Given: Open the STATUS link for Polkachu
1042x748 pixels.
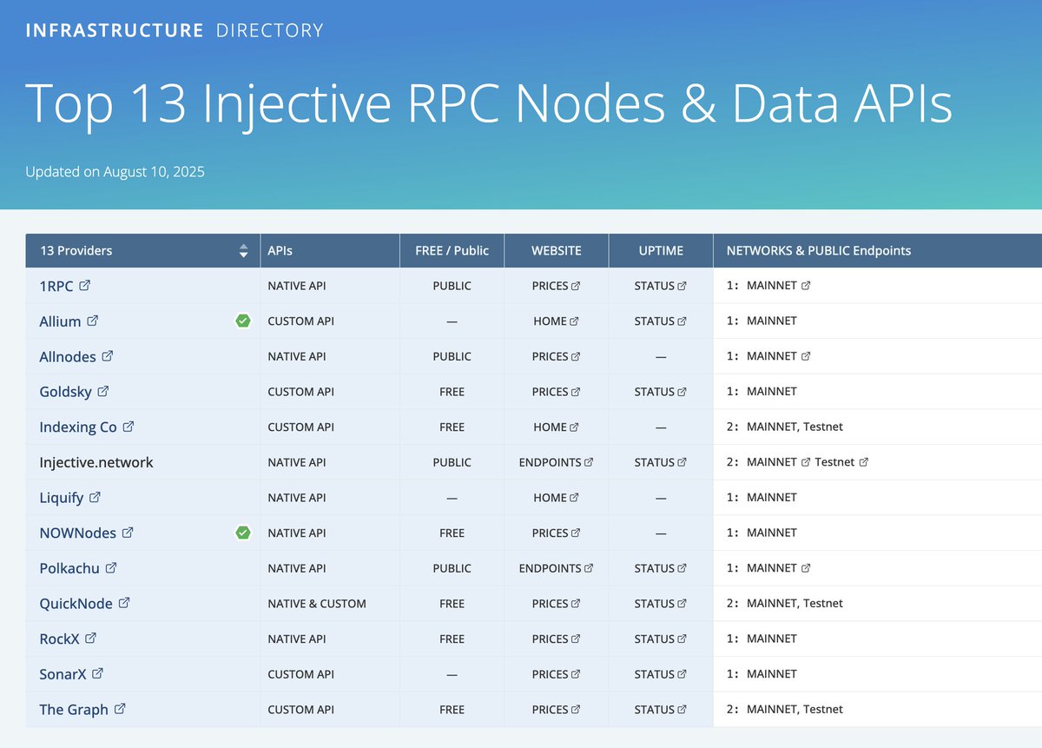Looking at the screenshot, I should tap(660, 568).
